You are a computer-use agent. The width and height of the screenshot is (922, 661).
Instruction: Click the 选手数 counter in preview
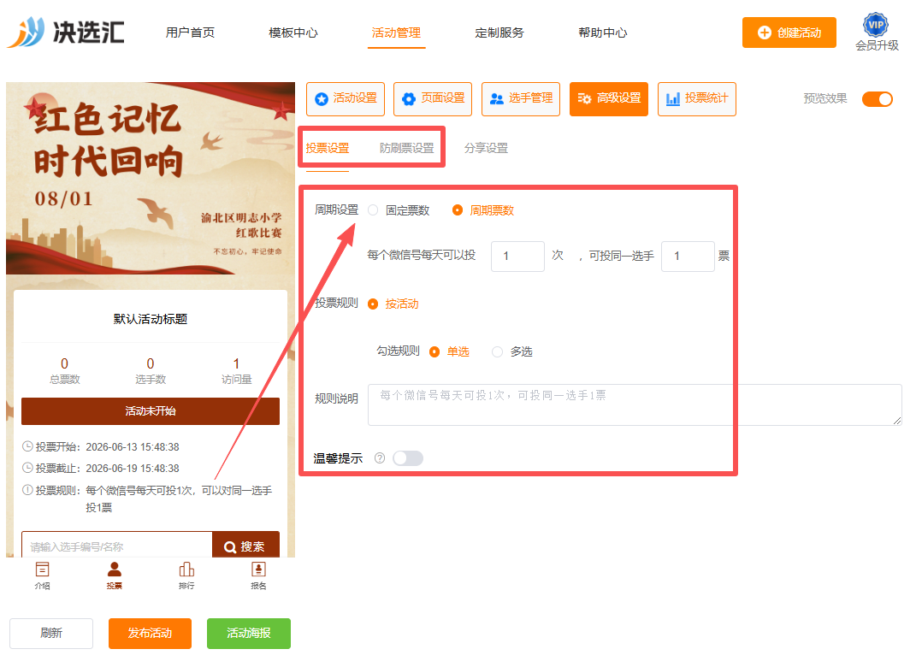[x=151, y=370]
